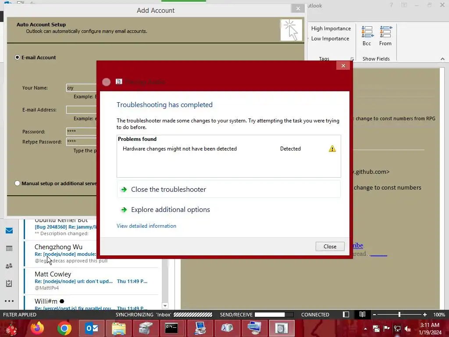The width and height of the screenshot is (449, 337).
Task: Click the CONNECTED status text
Action: (315, 315)
